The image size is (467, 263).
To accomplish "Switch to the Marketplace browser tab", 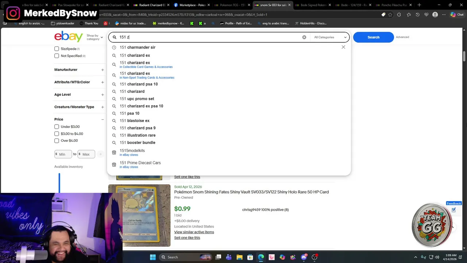I will (x=192, y=5).
